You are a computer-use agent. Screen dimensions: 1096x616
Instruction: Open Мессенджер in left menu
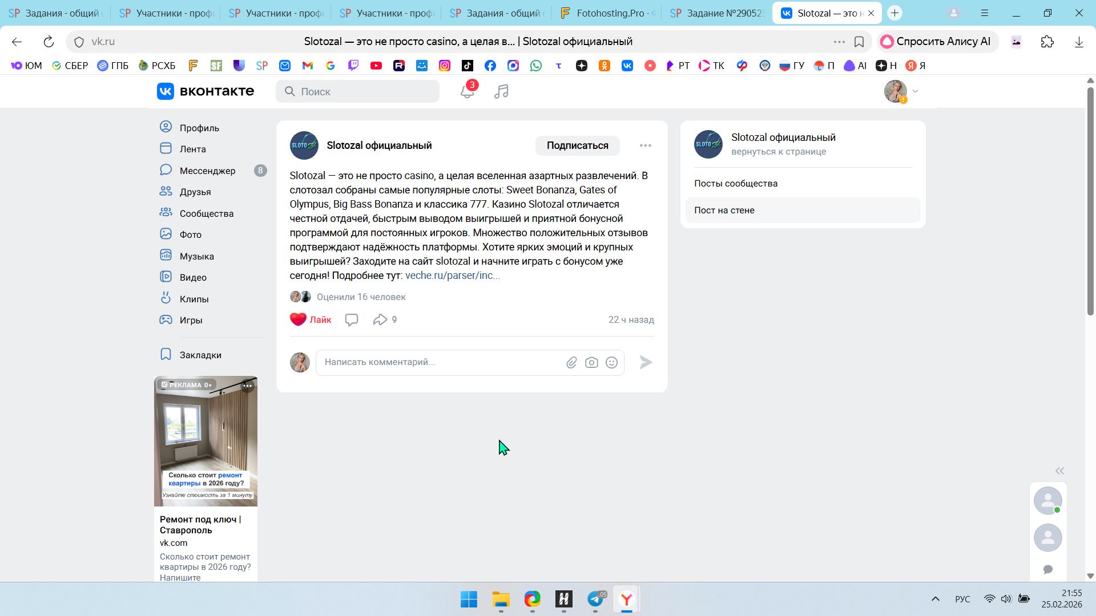tap(207, 171)
